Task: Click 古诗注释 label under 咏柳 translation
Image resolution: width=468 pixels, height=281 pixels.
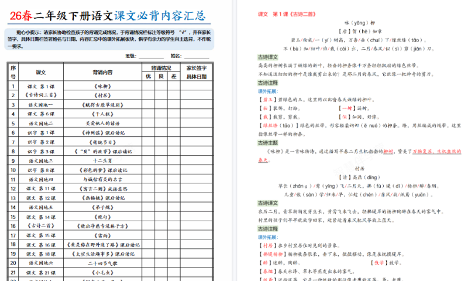Action: (268, 83)
